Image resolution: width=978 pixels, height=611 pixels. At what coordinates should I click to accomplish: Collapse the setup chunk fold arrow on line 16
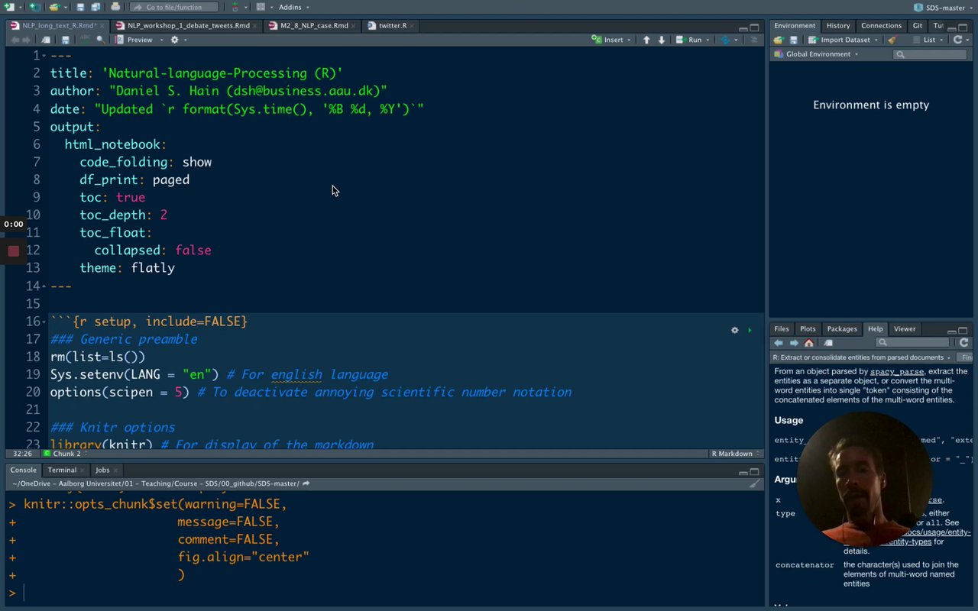(44, 322)
